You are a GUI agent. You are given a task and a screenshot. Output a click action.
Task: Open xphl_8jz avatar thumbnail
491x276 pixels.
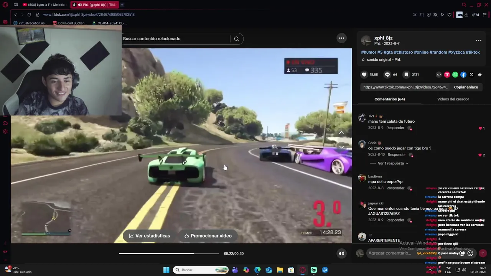(x=366, y=41)
